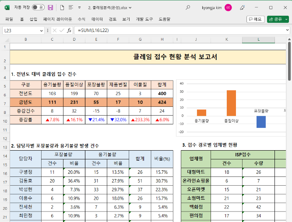Click the formula bar showing =SUM(L16:L22)
Viewport: 292px width, 222px height.
(x=175, y=30)
